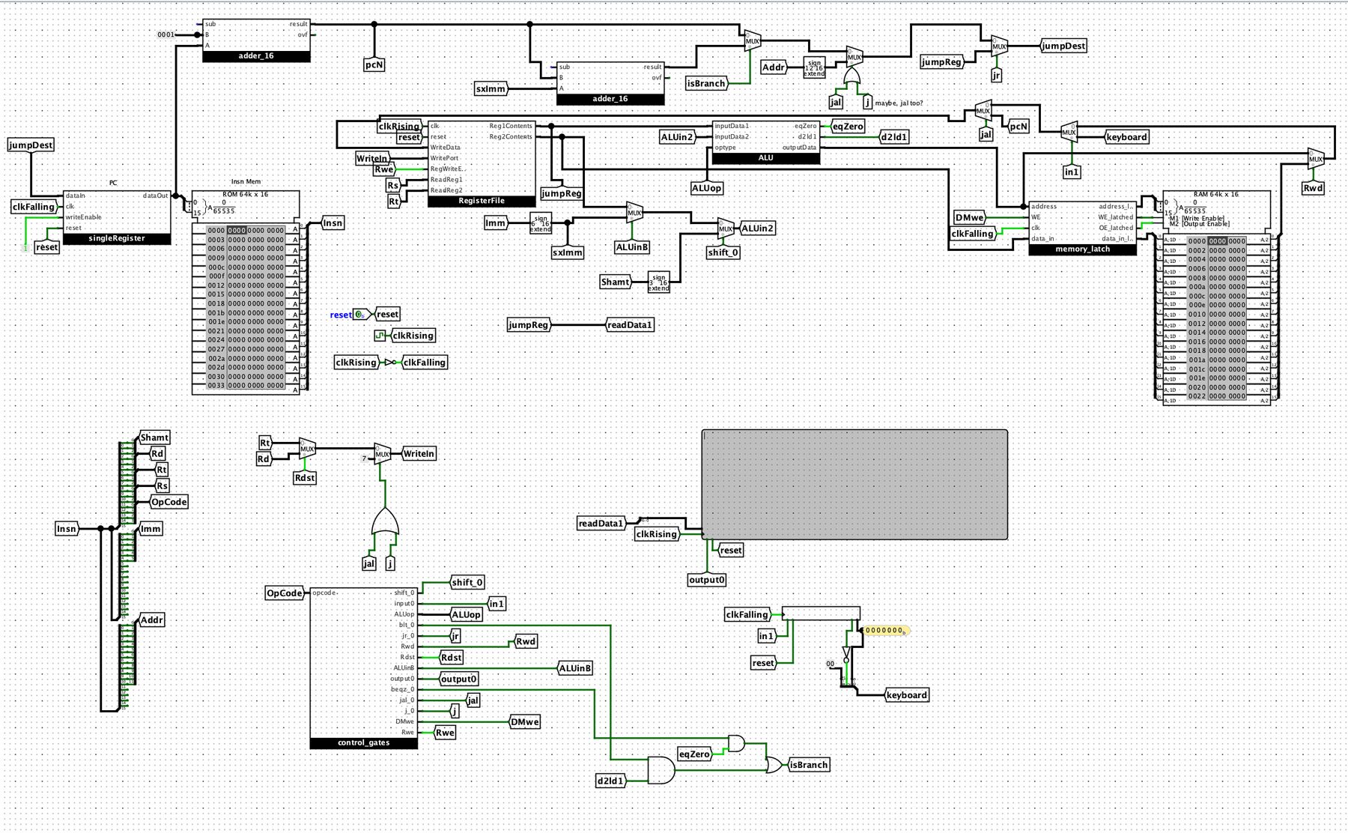Select the Shamt tunnel at the splitter top
Image resolution: width=1348 pixels, height=833 pixels.
[154, 437]
